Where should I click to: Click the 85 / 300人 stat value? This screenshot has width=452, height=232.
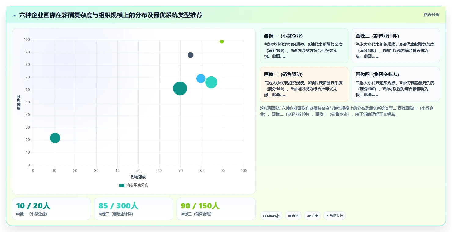118,206
